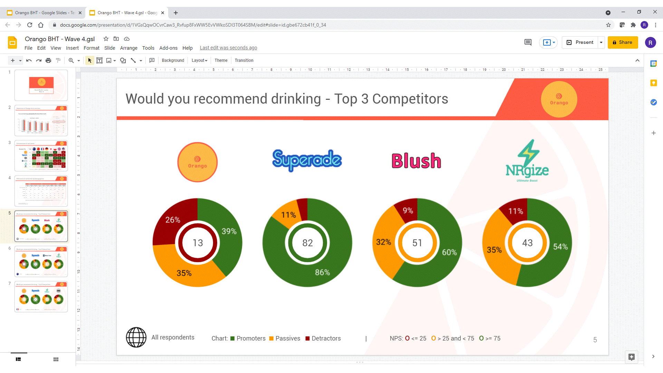
Task: Select slide 7 thumbnail
Action: [41, 297]
